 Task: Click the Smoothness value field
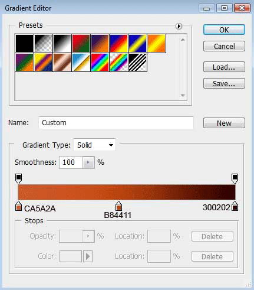point(71,162)
